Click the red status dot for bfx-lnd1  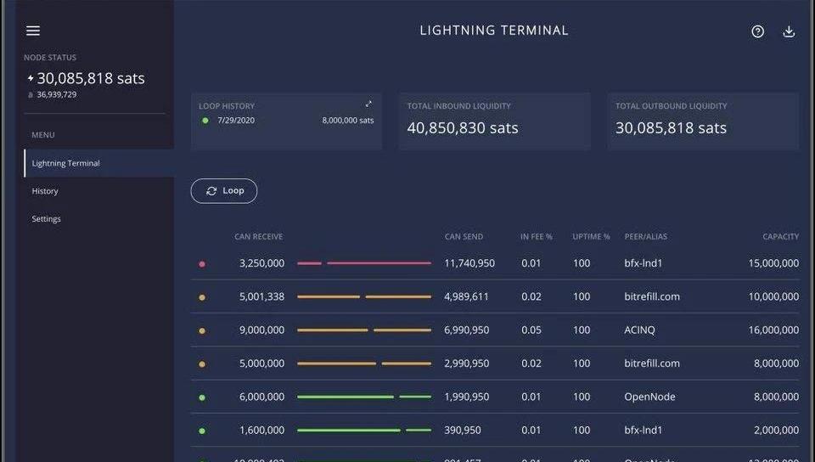[202, 264]
